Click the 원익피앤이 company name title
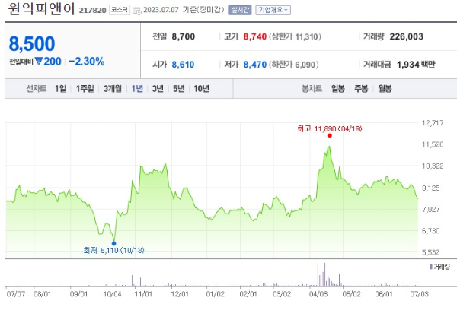Image resolution: width=457 pixels, height=310 pixels. [41, 9]
